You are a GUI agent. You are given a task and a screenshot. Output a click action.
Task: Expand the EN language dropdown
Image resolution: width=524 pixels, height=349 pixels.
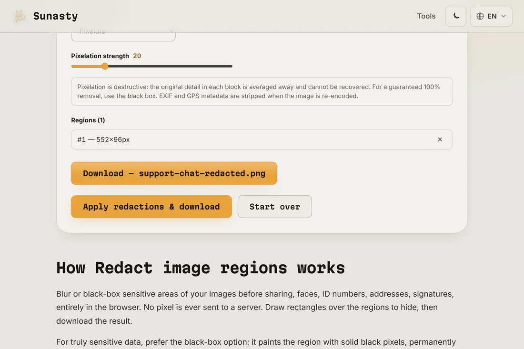(491, 16)
